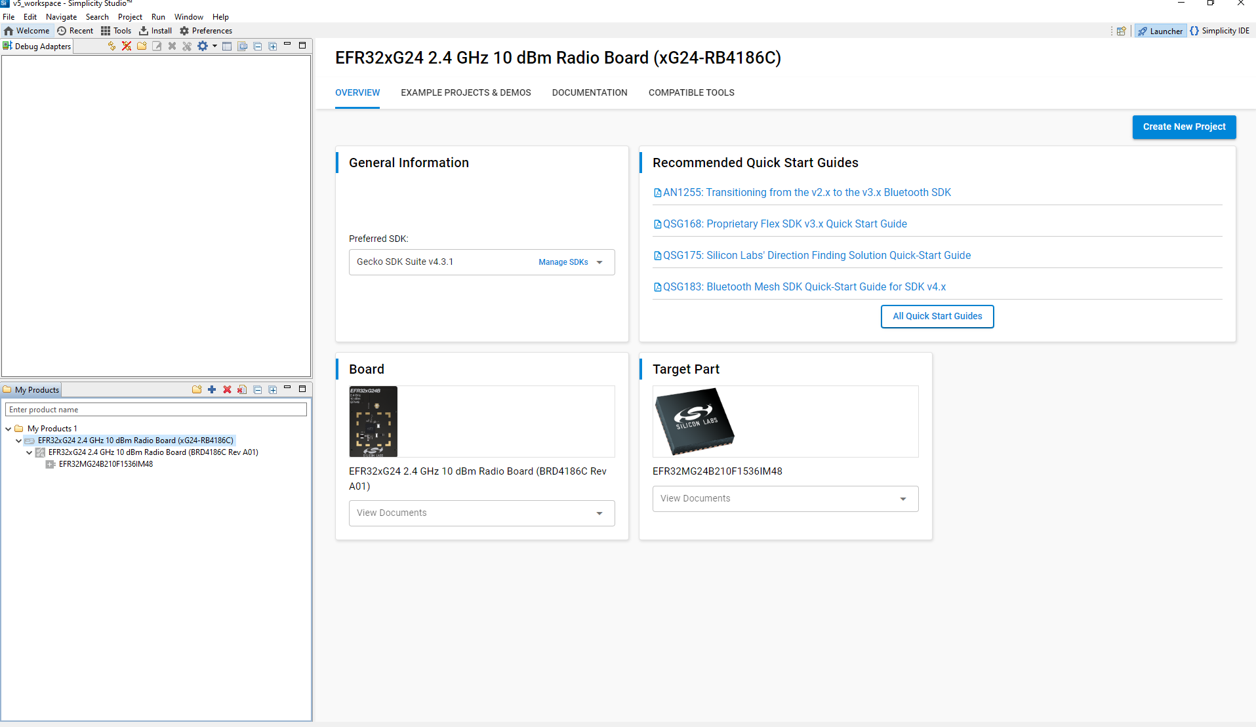Open the Navigate menu
This screenshot has width=1256, height=727.
point(61,17)
